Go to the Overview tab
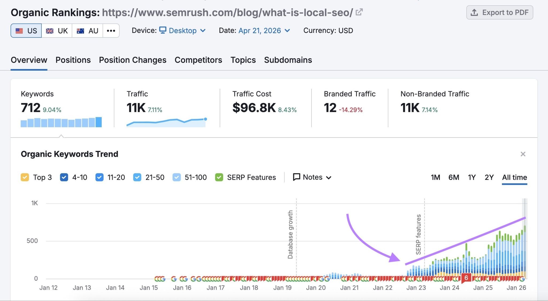Screen dimensions: 548x301 pyautogui.click(x=29, y=60)
